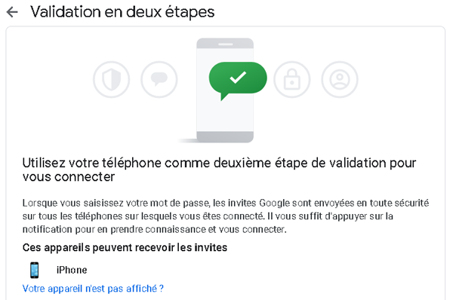Go back using the left arrow
453x300 pixels.
point(12,12)
